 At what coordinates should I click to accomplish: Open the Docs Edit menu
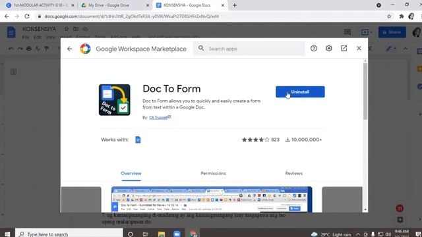point(38,37)
